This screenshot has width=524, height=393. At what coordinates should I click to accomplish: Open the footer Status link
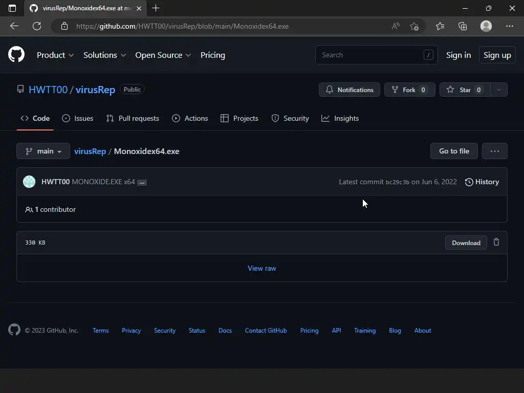pyautogui.click(x=197, y=331)
